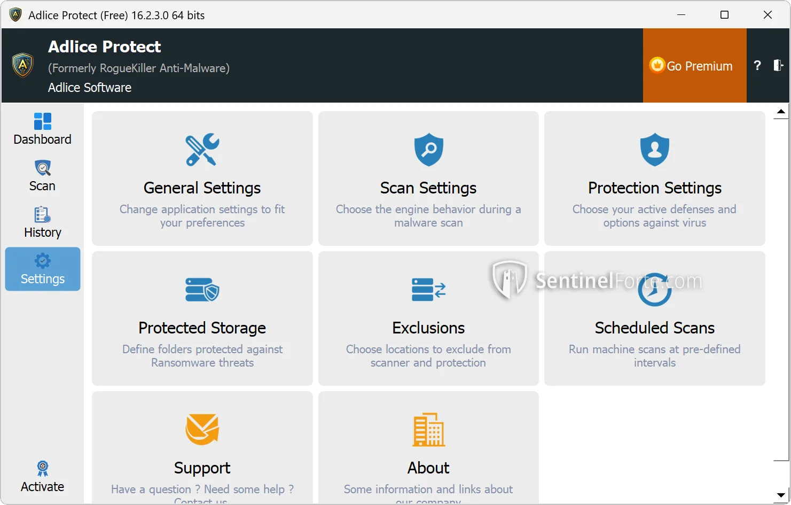Viewport: 791px width, 505px height.
Task: Click 'Run machine scans at pre-defined intervals'
Action: 655,356
